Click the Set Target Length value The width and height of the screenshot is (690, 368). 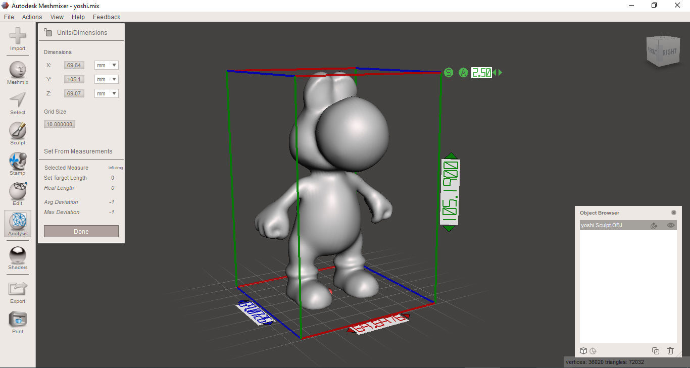113,178
